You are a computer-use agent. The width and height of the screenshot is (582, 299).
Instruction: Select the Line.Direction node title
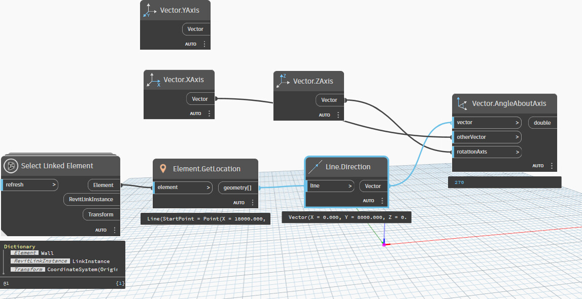(348, 167)
